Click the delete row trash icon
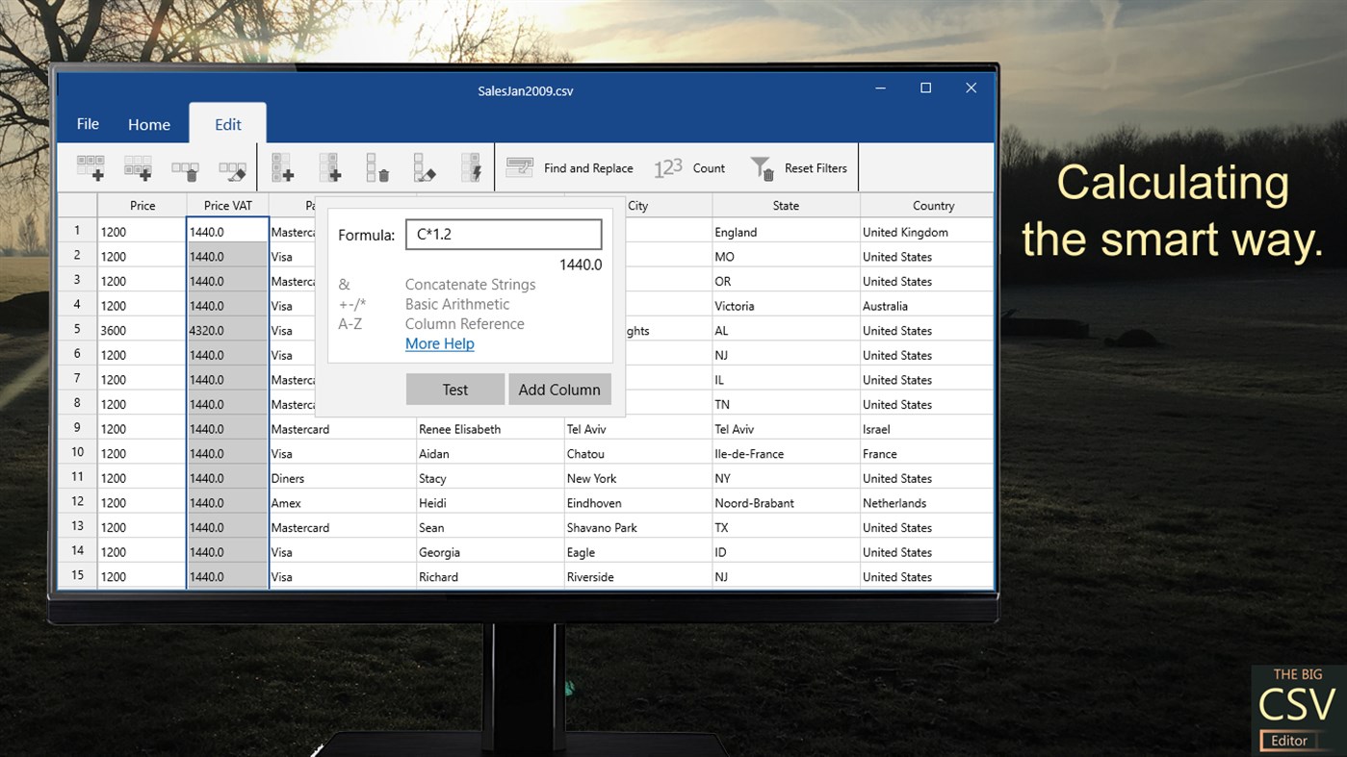The height and width of the screenshot is (757, 1347). [x=185, y=167]
